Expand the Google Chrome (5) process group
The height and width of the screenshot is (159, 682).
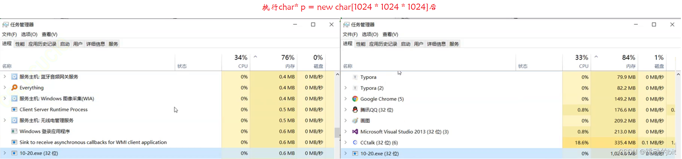pyautogui.click(x=345, y=99)
